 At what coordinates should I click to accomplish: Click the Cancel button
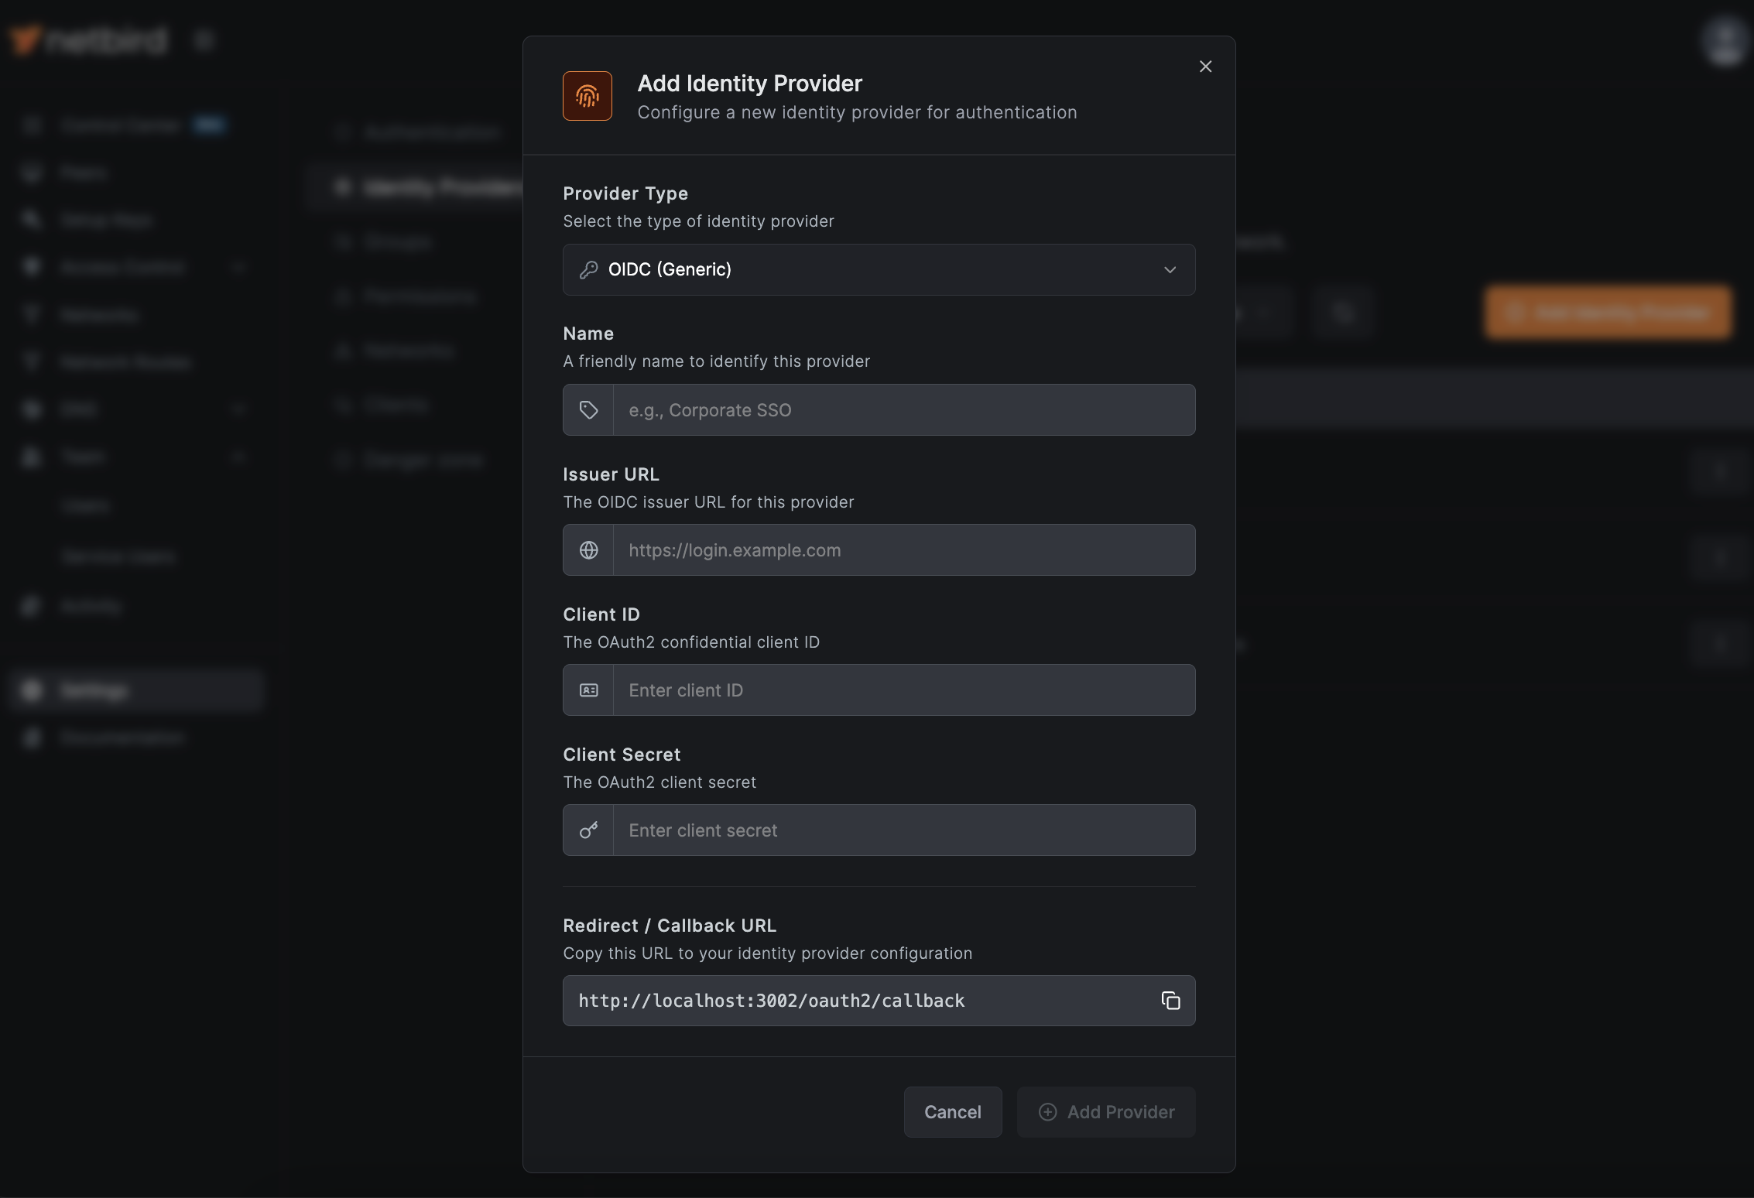(952, 1112)
